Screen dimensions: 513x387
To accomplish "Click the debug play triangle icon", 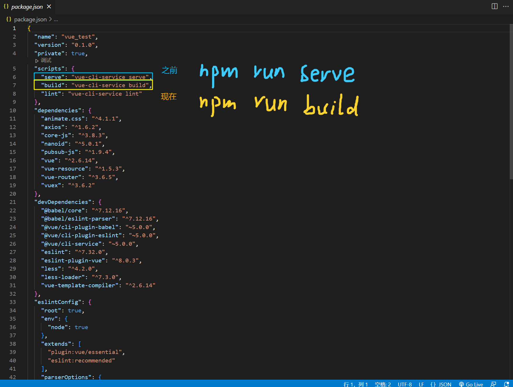I will click(x=37, y=61).
